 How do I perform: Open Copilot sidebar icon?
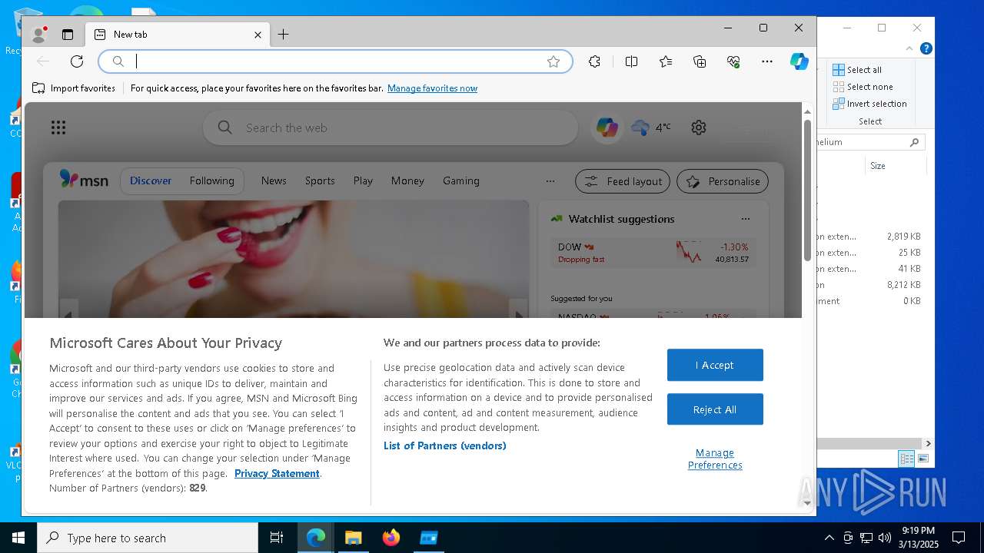tap(799, 61)
